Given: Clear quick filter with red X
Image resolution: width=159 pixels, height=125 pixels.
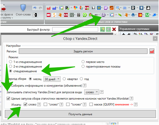Looking at the screenshot, I should pyautogui.click(x=114, y=29).
